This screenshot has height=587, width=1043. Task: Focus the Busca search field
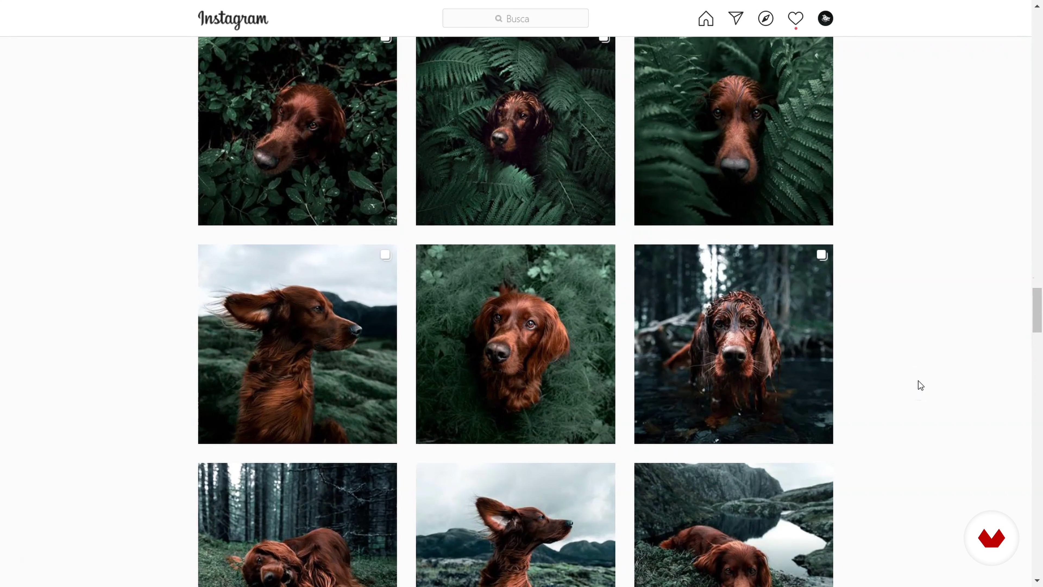[516, 18]
